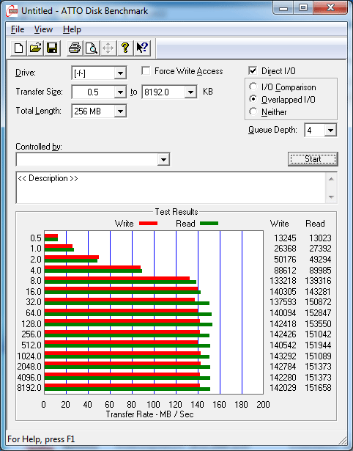Click the Start button
353x451 pixels.
point(313,159)
